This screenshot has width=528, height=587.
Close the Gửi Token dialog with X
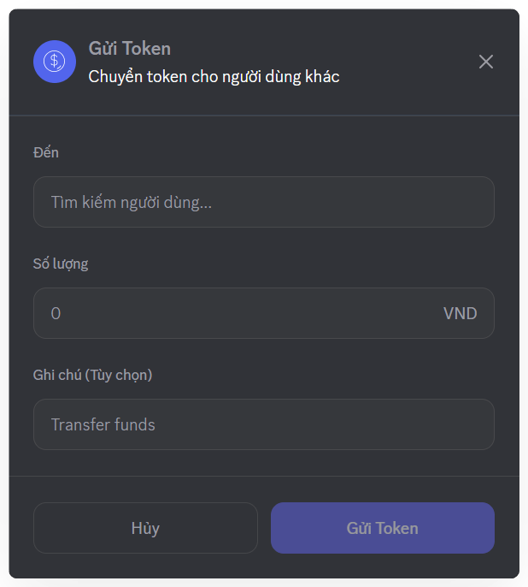click(486, 62)
